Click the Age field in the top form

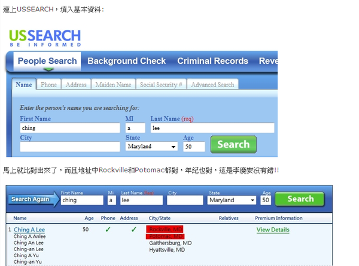coord(194,147)
